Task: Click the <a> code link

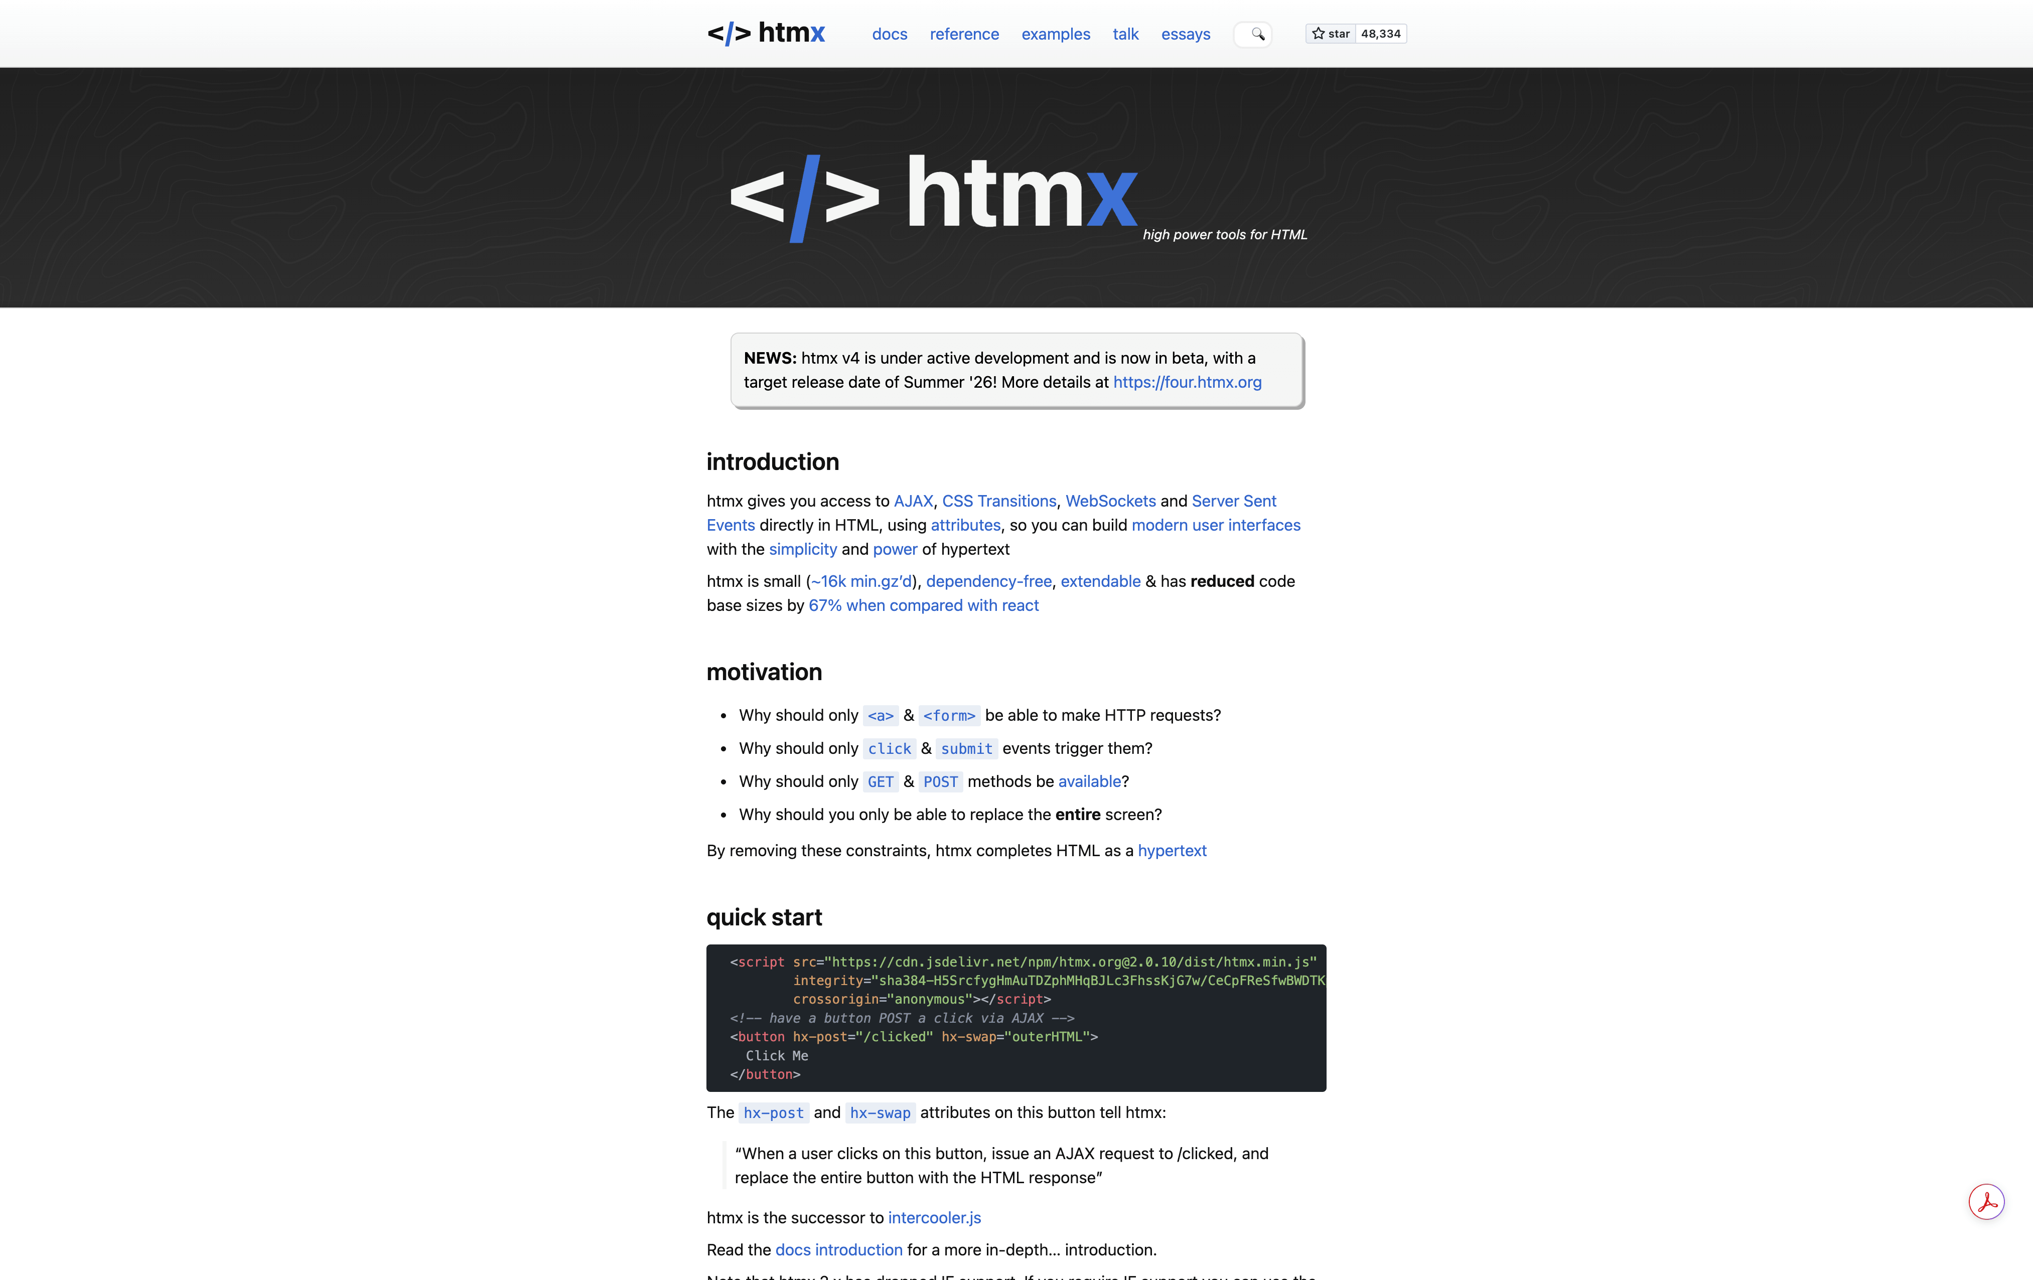Action: pyautogui.click(x=881, y=716)
